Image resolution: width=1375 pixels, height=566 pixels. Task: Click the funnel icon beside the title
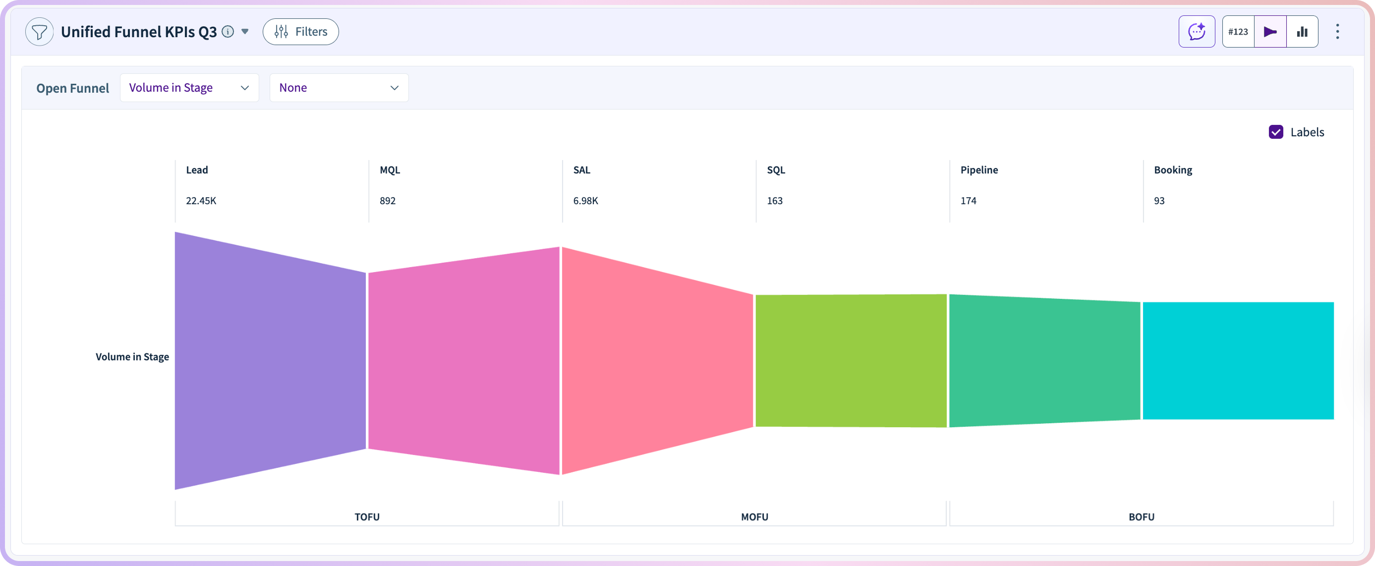(x=39, y=32)
